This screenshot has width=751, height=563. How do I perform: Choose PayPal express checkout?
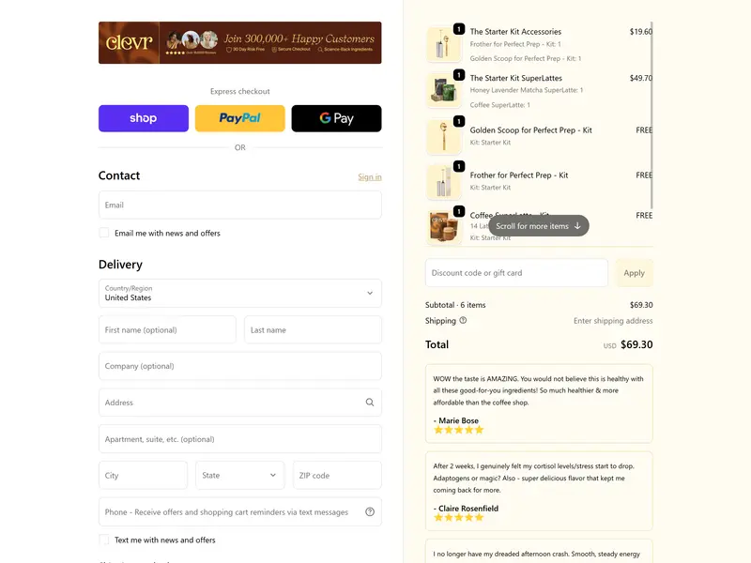[240, 118]
